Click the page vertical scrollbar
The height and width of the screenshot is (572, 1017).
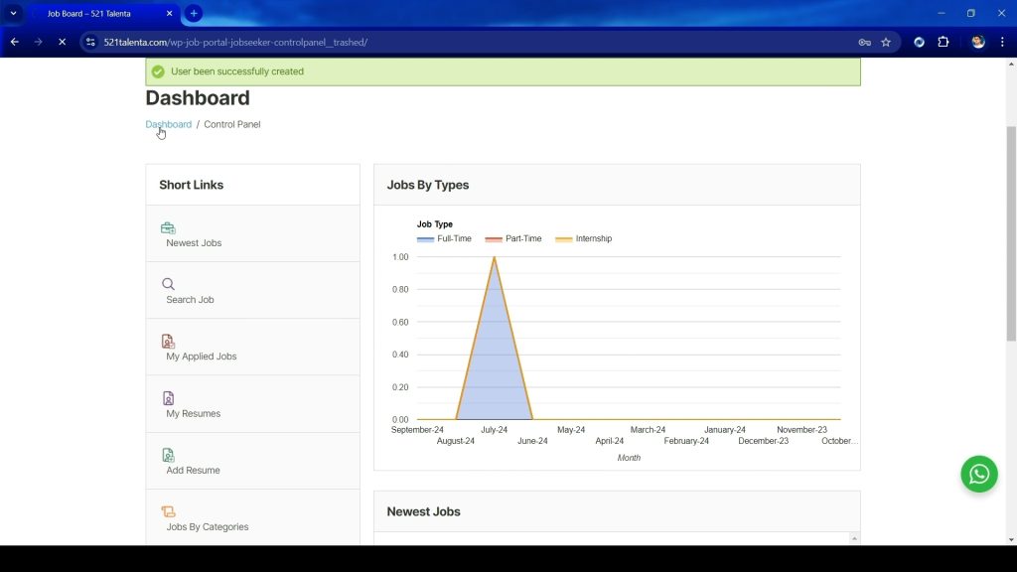(x=1011, y=233)
